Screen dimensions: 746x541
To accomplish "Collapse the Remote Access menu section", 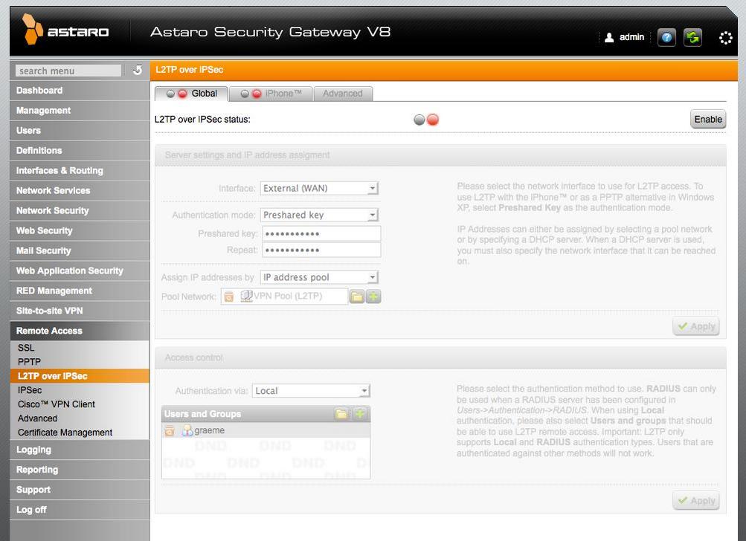I will coord(80,331).
